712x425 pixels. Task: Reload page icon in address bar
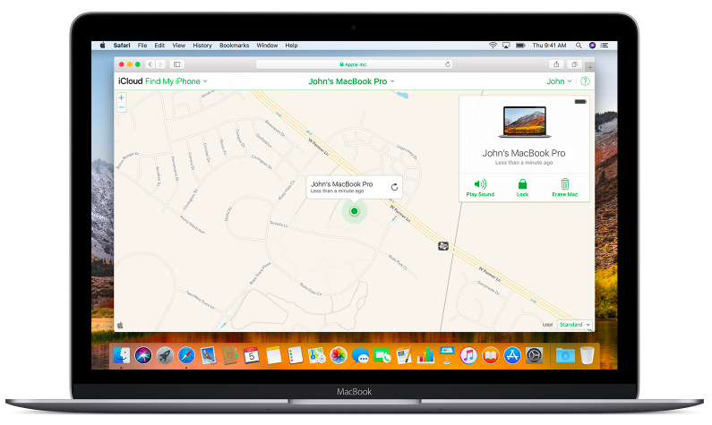click(448, 64)
